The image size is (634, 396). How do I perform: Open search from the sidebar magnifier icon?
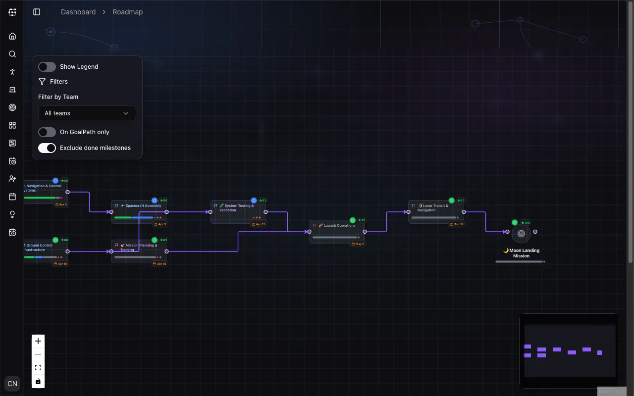(12, 54)
